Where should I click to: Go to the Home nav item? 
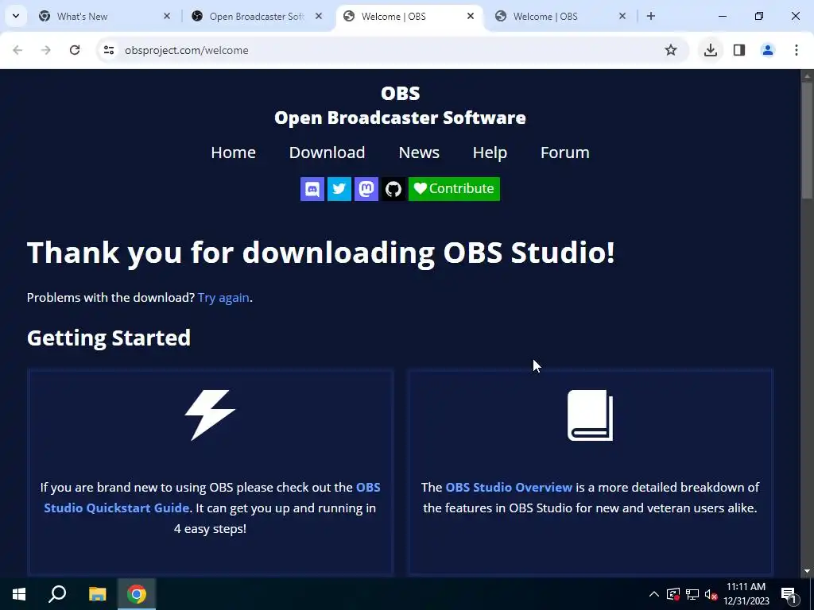pos(233,152)
